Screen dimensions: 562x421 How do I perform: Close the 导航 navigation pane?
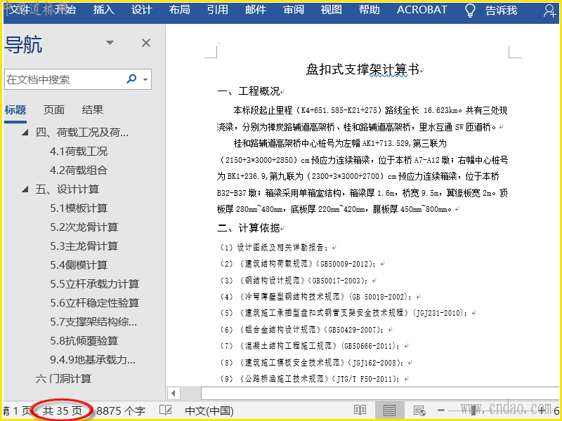146,43
